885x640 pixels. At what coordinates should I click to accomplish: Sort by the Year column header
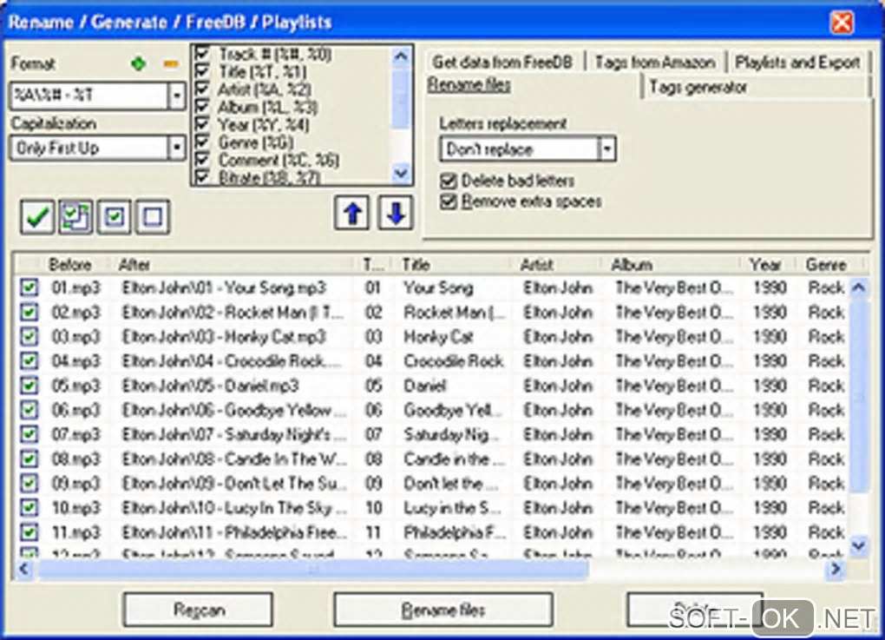765,264
